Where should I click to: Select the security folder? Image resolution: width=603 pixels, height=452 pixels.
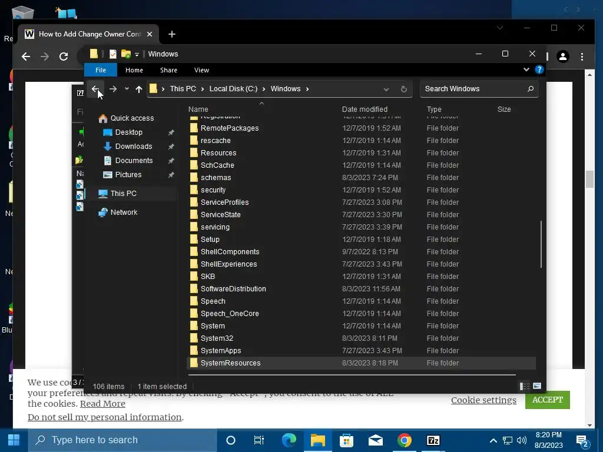pyautogui.click(x=213, y=190)
